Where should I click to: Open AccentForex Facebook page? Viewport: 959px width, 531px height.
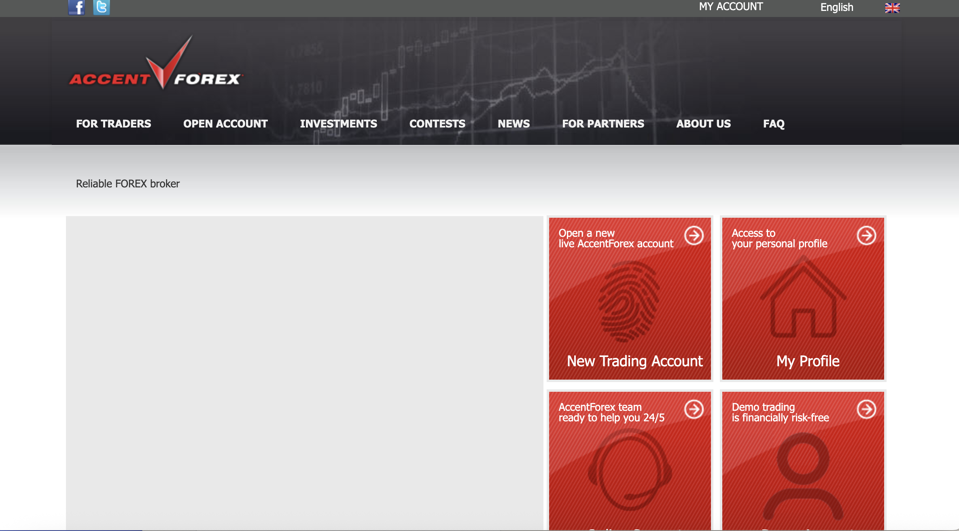coord(76,6)
